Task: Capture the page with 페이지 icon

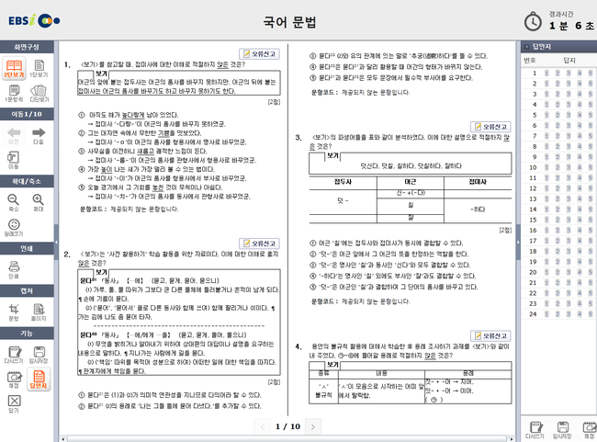Action: point(39,312)
